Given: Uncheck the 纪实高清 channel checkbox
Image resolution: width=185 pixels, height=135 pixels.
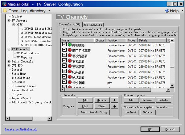Looking at the screenshot, I should point(64,71).
